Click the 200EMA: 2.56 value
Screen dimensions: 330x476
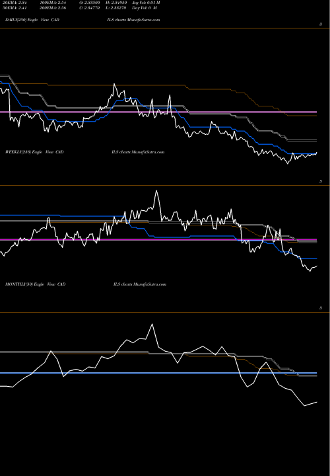pyautogui.click(x=53, y=8)
